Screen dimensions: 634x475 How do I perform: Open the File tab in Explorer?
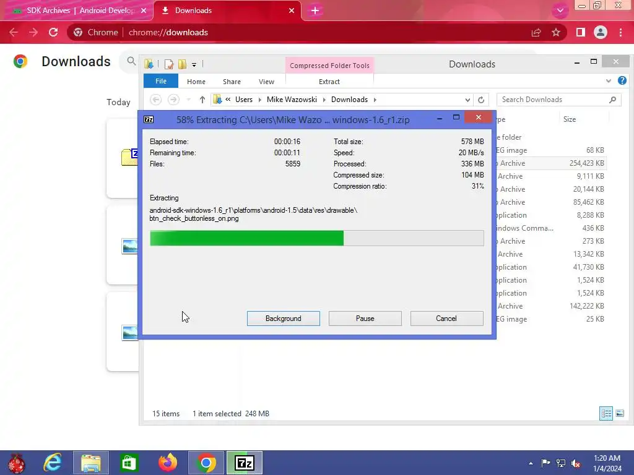click(x=161, y=81)
